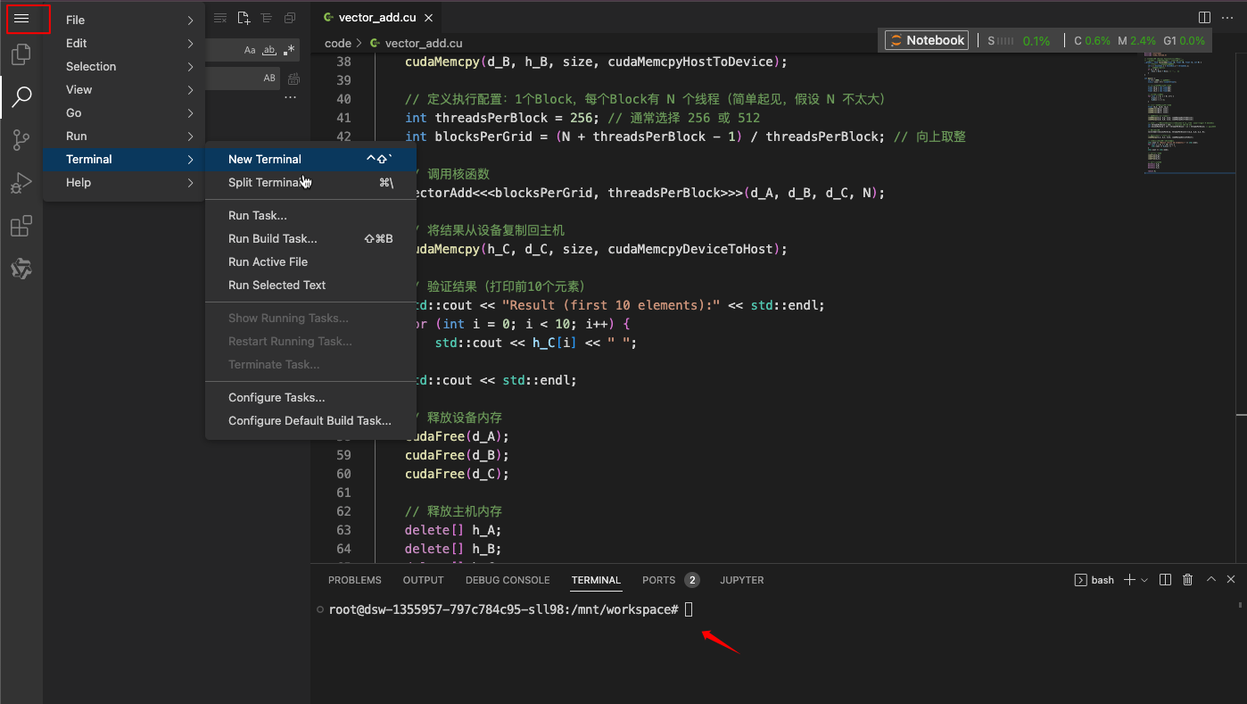Image resolution: width=1247 pixels, height=704 pixels.
Task: Click the CUDA file icon in breadcrumb
Action: pyautogui.click(x=375, y=43)
